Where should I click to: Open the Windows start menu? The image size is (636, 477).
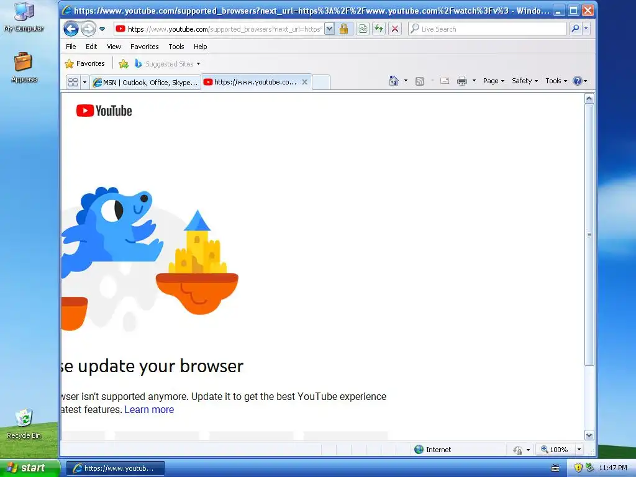coord(29,468)
